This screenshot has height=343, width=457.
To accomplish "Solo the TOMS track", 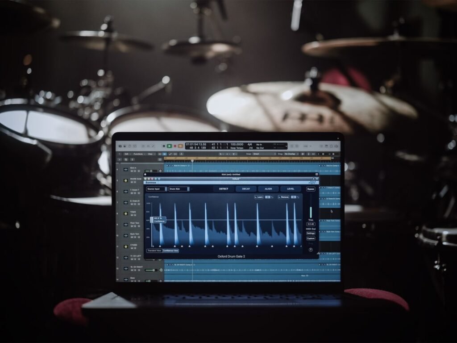I will tap(135, 215).
